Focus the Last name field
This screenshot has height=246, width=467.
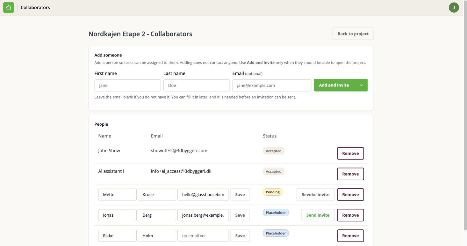click(x=197, y=86)
